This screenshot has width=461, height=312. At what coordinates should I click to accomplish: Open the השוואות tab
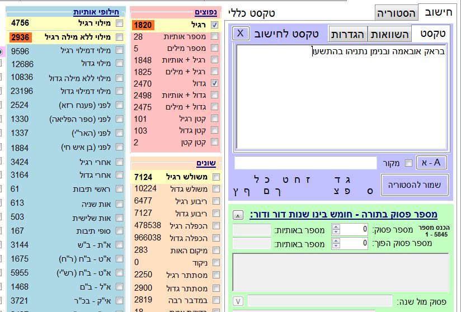[389, 34]
